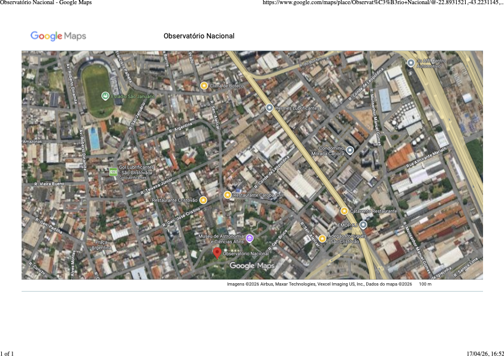Click the 'R. Gen. José Cristino' street label

point(181,217)
